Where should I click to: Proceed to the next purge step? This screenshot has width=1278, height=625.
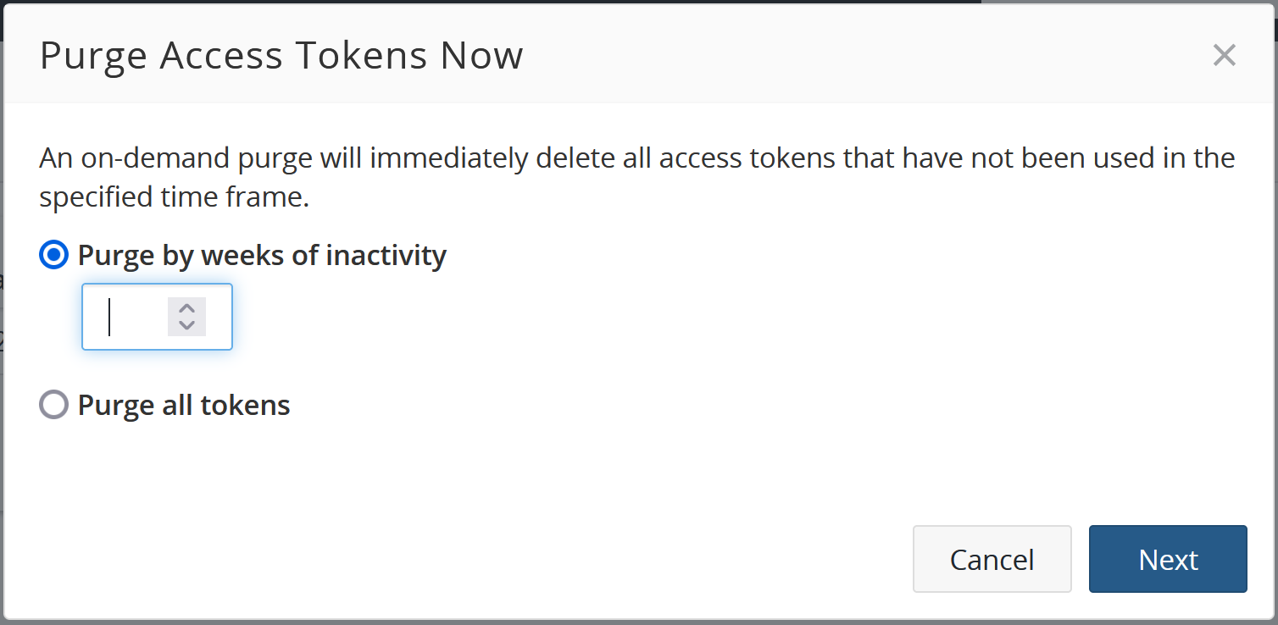(x=1168, y=559)
